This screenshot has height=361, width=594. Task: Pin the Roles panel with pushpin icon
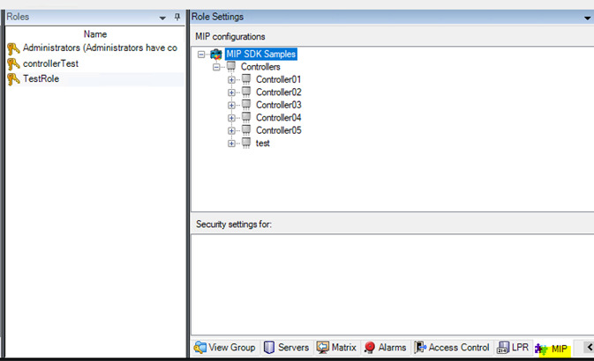(x=177, y=17)
